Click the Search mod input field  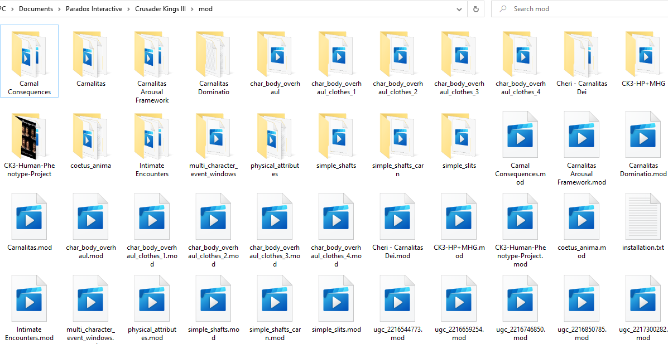click(x=579, y=9)
